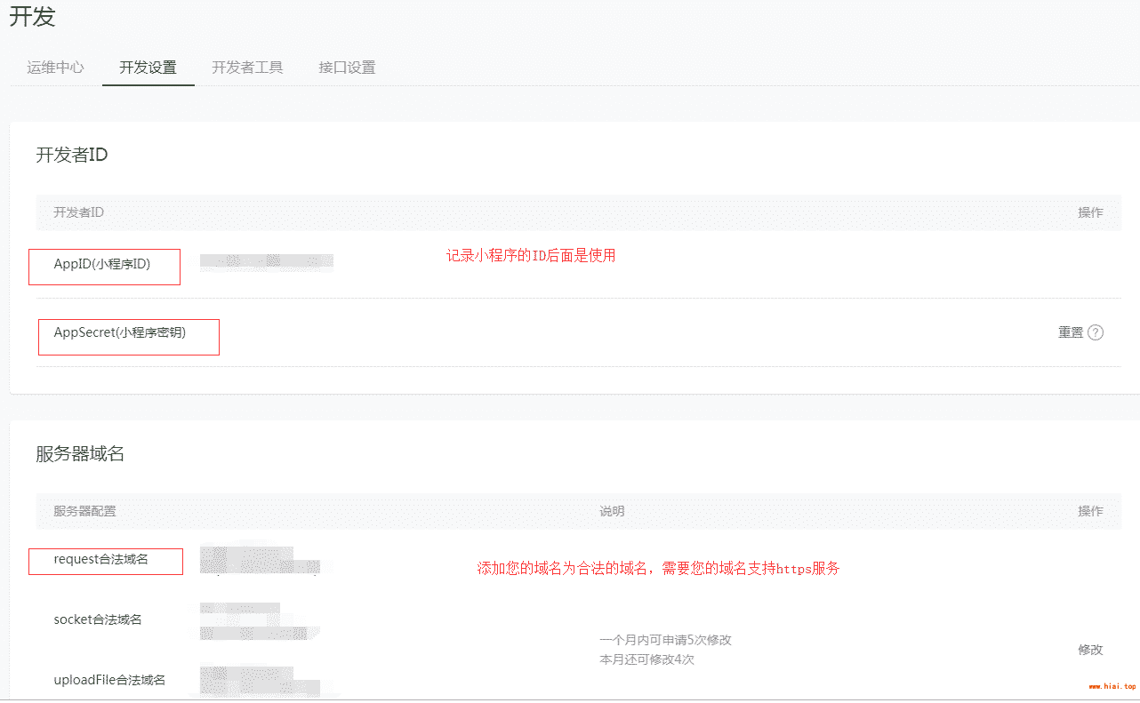Click the www.hiai.top watermark

coord(1112,686)
